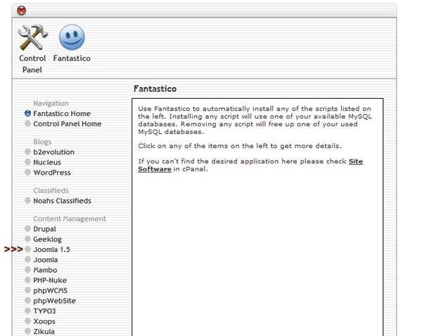Click the bullet icon beside Drupal
The image size is (422, 336).
pos(27,229)
